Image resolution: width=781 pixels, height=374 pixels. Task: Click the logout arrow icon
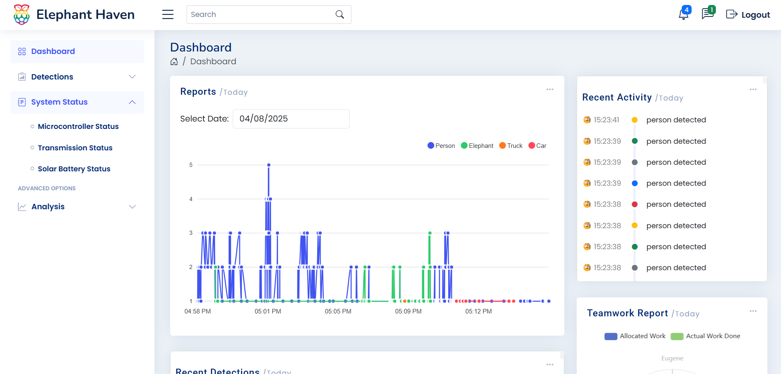point(732,14)
